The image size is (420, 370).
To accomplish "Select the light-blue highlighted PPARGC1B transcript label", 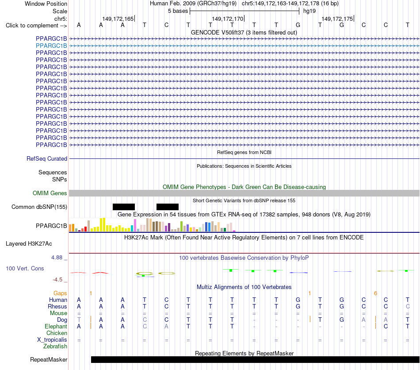I will [x=51, y=46].
